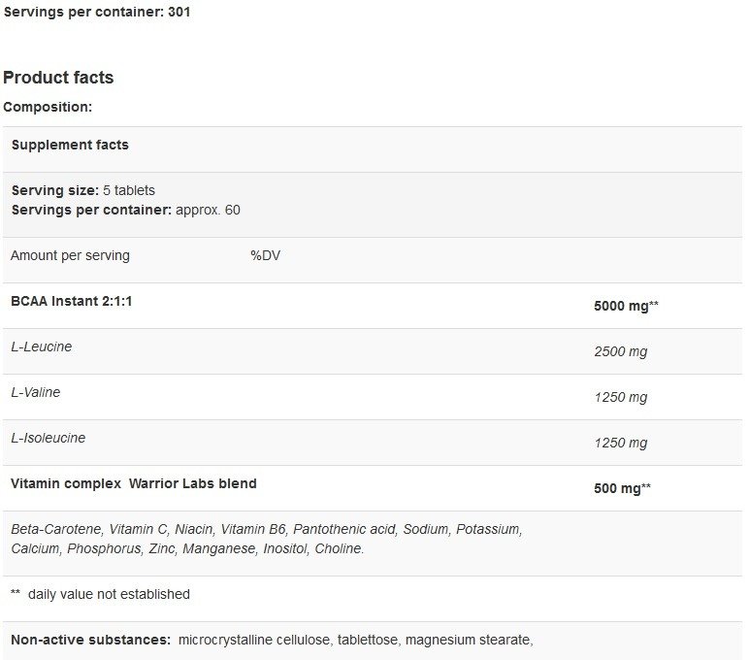Click the L-Valine 1250 mg amount
This screenshot has width=750, height=660.
tap(620, 397)
